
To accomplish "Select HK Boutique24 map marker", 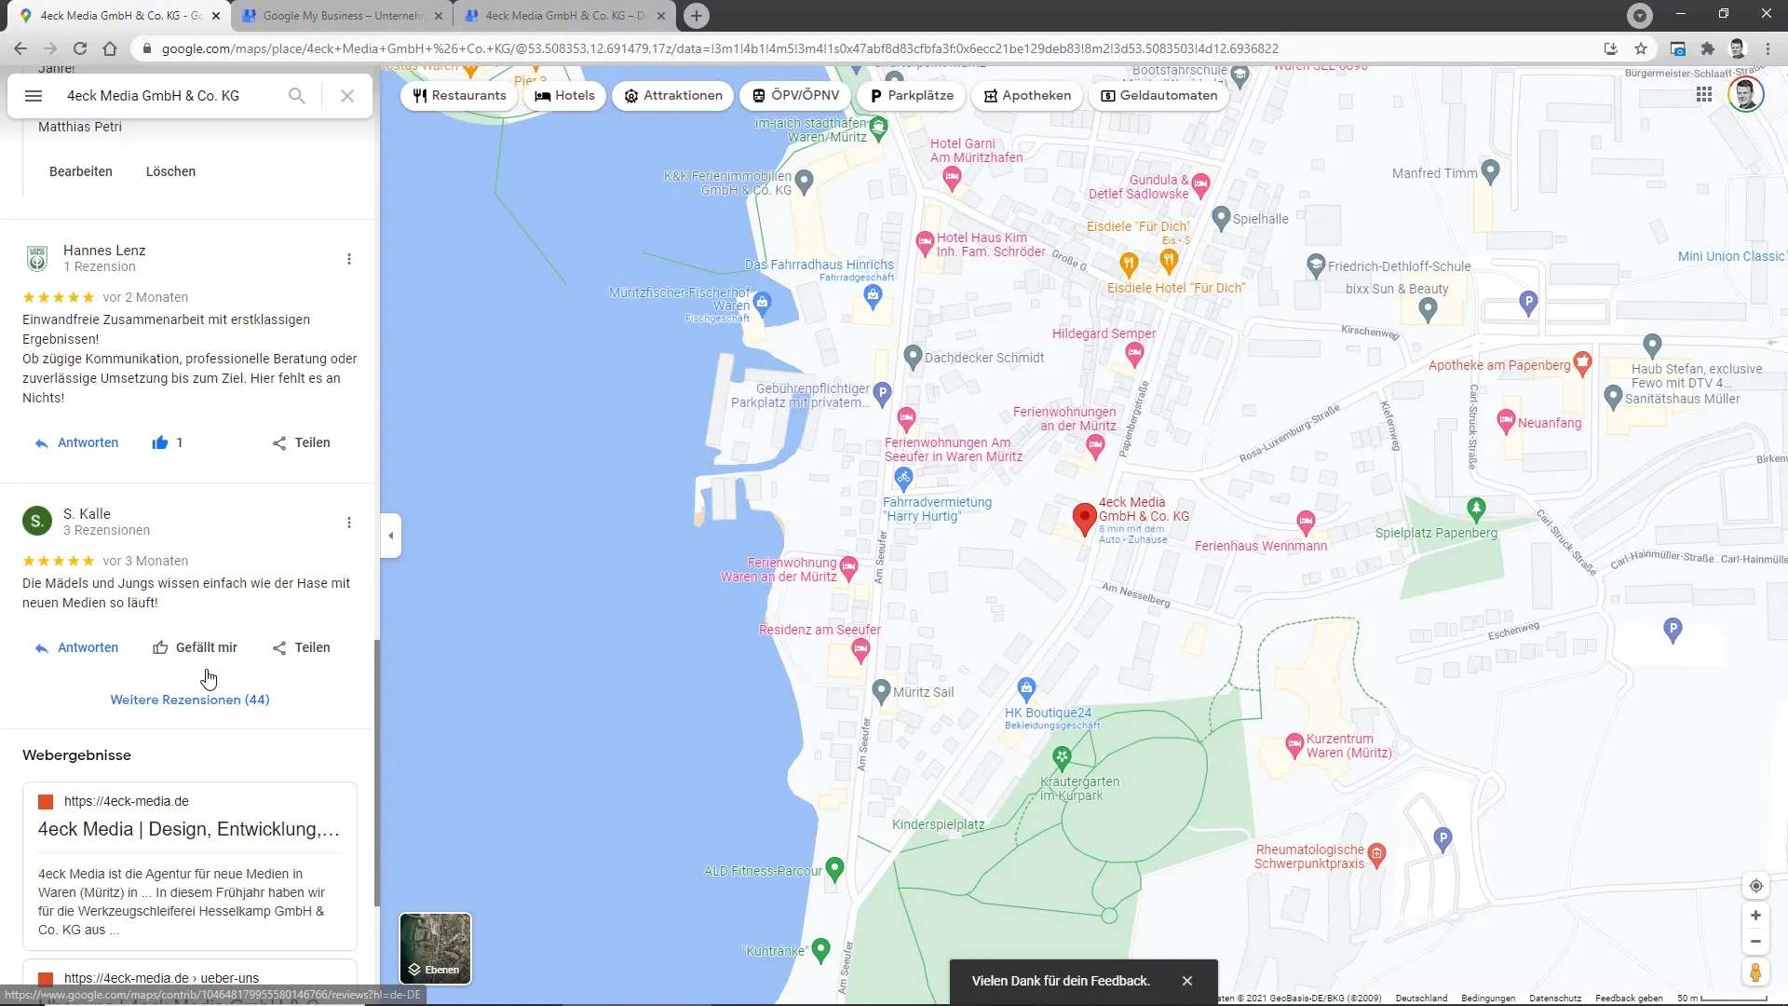I will pos(1026,688).
